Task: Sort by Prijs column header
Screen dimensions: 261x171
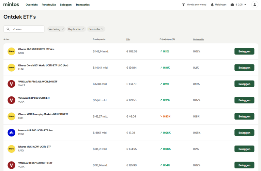Action: click(128, 39)
